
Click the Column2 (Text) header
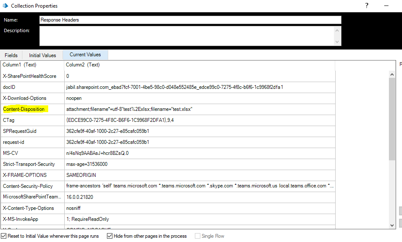click(83, 65)
